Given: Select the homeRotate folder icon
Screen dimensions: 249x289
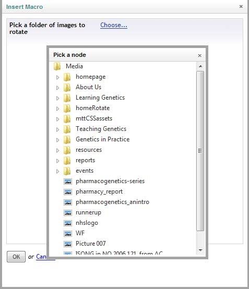Looking at the screenshot, I should pyautogui.click(x=67, y=108).
